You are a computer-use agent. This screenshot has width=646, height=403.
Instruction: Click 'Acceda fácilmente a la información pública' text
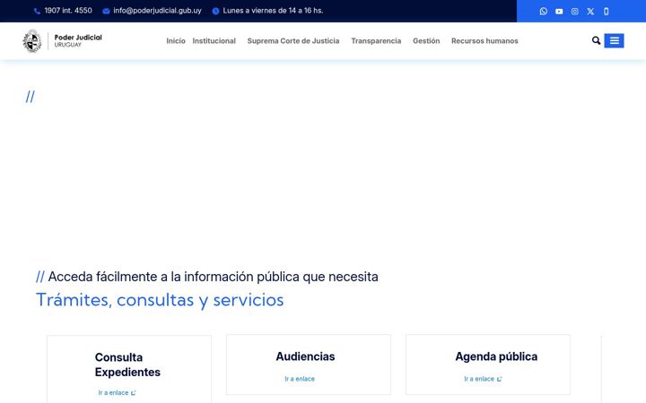173,277
